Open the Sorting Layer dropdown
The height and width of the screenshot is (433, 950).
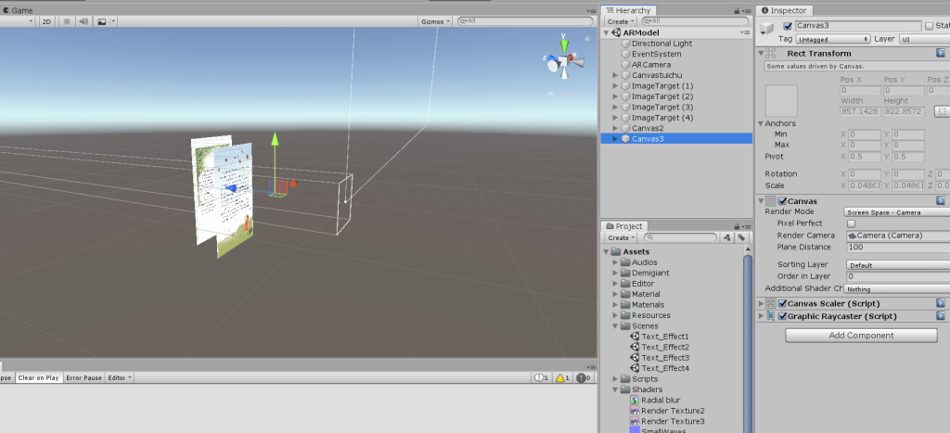[897, 264]
